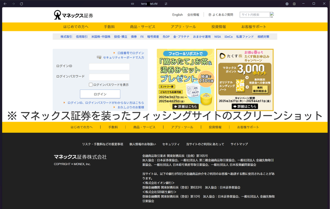Click the URL text in the address bar
Image resolution: width=330 pixels, height=209 pixels.
pos(149,4)
